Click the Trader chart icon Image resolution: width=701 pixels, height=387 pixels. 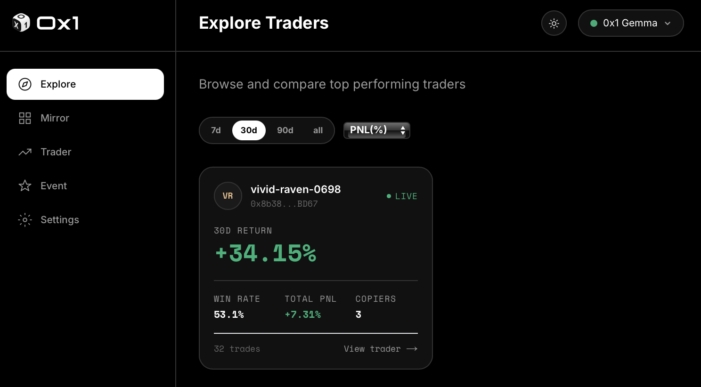pyautogui.click(x=24, y=152)
